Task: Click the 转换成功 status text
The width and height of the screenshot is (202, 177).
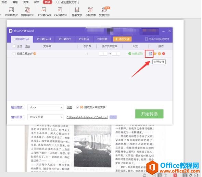Action: (x=137, y=54)
